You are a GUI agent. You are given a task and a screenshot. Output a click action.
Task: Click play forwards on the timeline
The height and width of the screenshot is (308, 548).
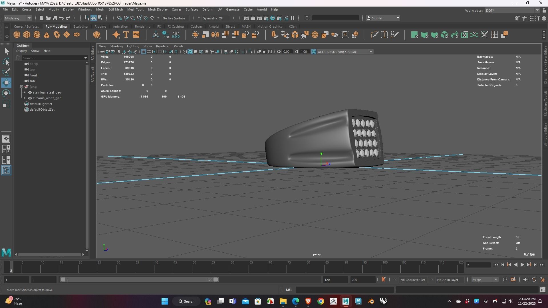[522, 265]
